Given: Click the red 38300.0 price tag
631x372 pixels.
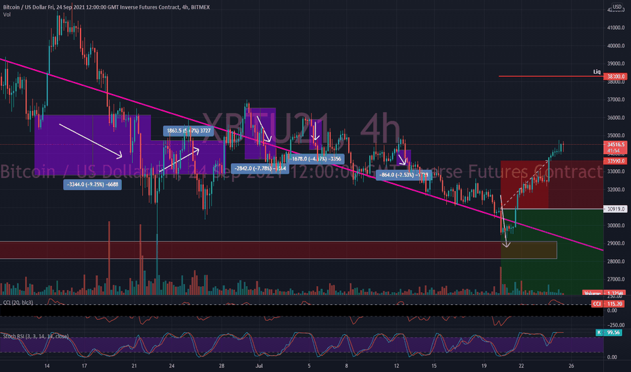Looking at the screenshot, I should point(615,76).
